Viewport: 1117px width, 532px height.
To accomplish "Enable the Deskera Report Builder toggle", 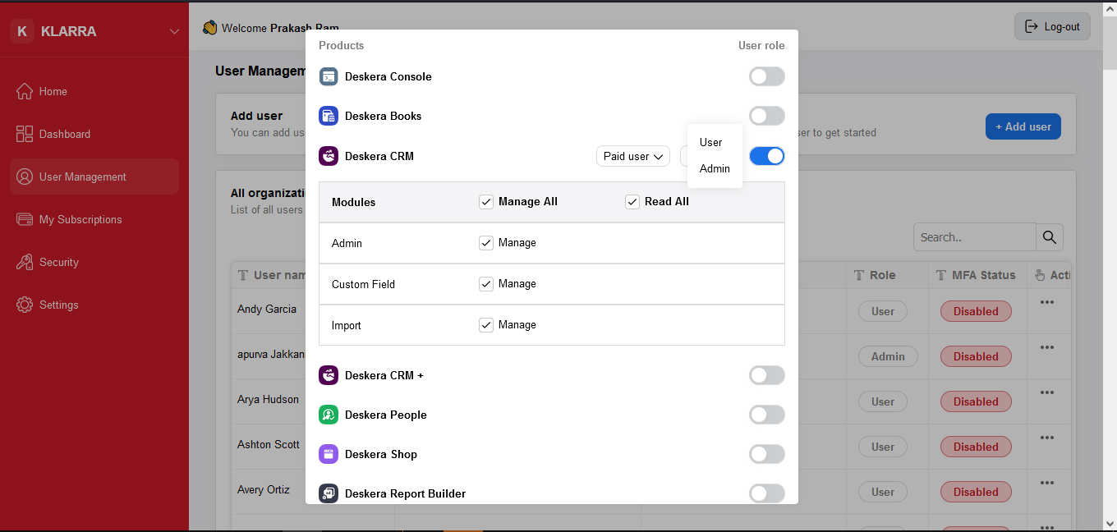I will pyautogui.click(x=767, y=493).
